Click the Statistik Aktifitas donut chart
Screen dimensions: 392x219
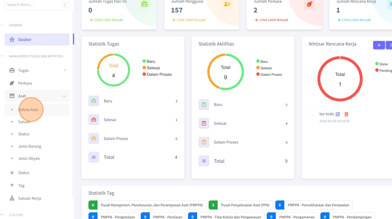click(x=225, y=72)
